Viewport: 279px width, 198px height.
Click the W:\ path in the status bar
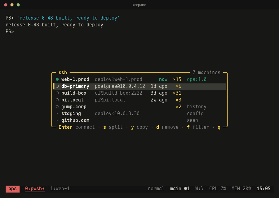tap(199, 189)
